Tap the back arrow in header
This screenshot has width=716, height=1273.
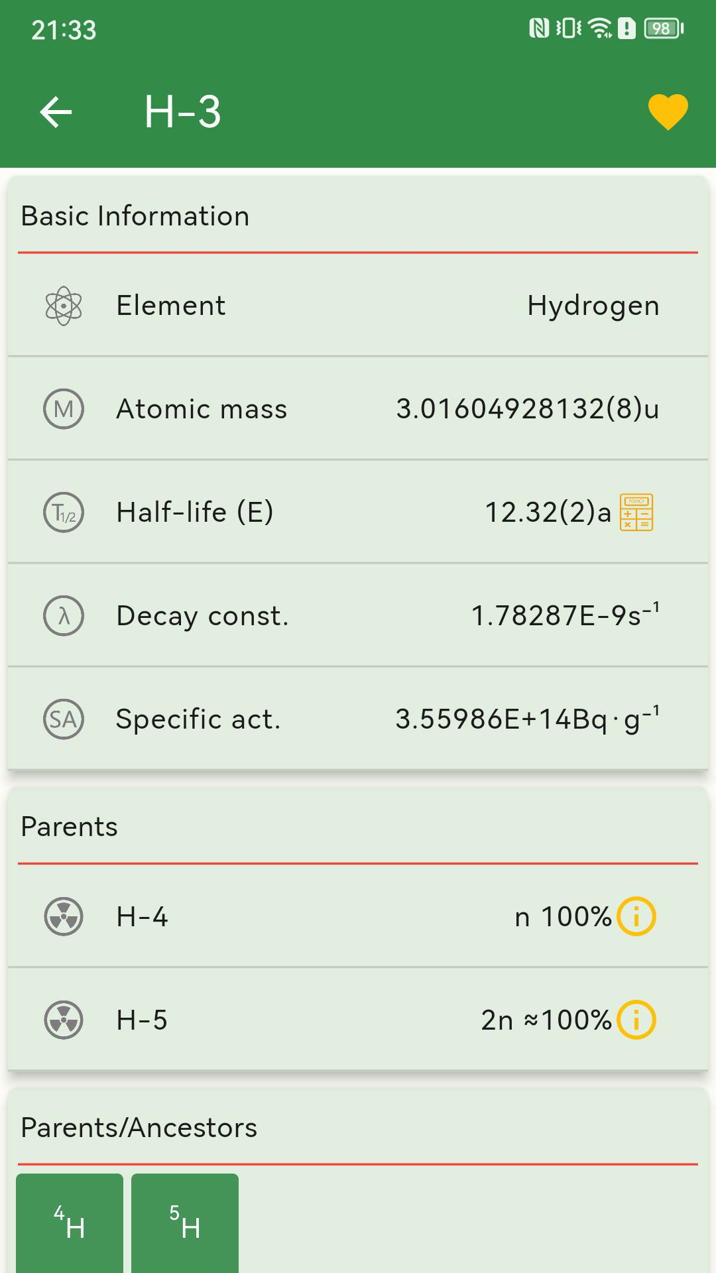(56, 111)
